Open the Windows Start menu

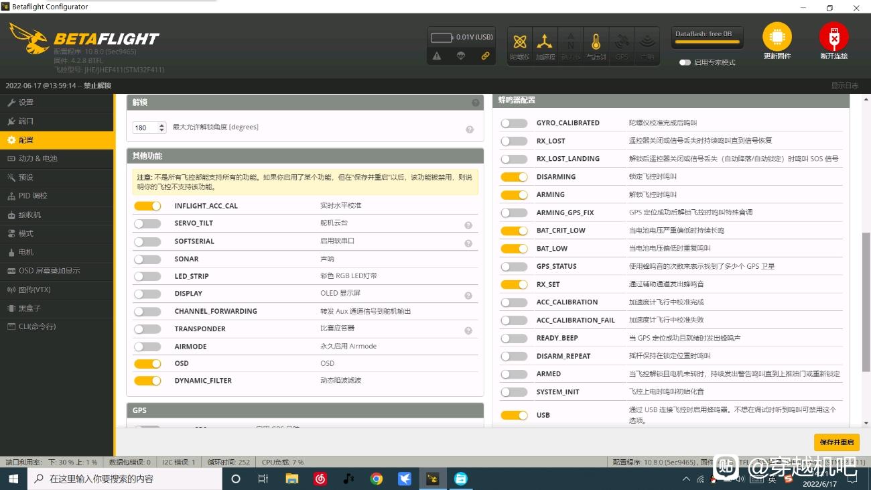13,479
